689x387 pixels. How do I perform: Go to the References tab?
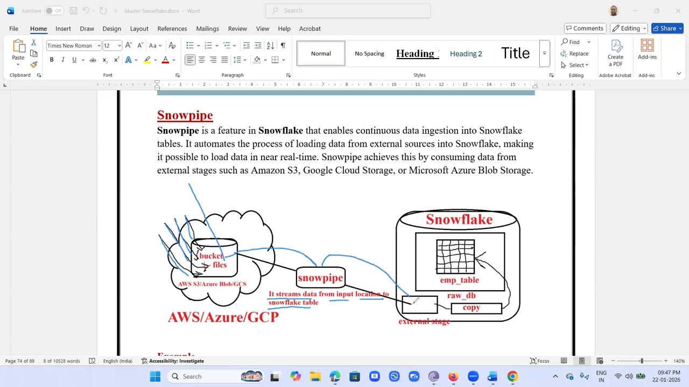pyautogui.click(x=172, y=28)
